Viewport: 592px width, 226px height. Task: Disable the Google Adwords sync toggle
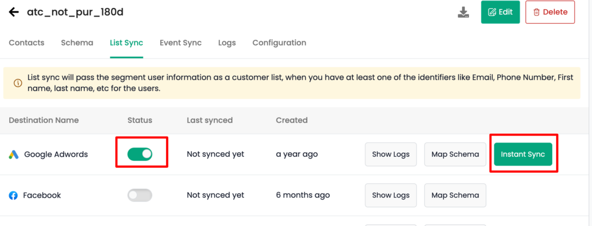140,154
